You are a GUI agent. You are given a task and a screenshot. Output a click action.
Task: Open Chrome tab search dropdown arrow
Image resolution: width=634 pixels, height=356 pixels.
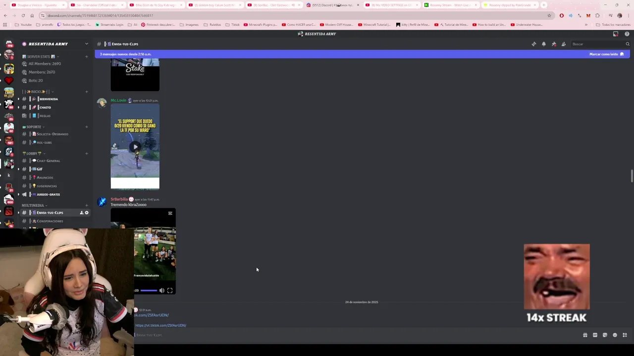click(x=5, y=5)
